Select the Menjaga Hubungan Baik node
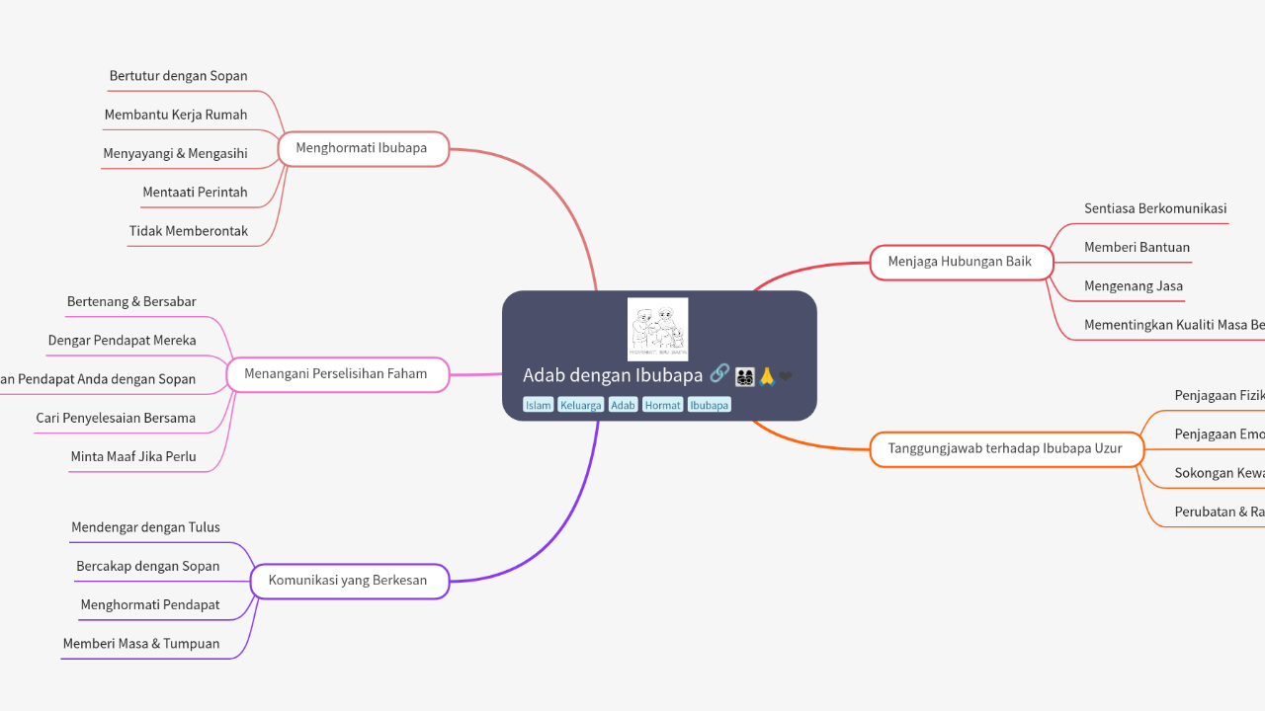The width and height of the screenshot is (1265, 711). click(960, 262)
